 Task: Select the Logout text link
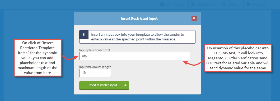tap(258, 4)
